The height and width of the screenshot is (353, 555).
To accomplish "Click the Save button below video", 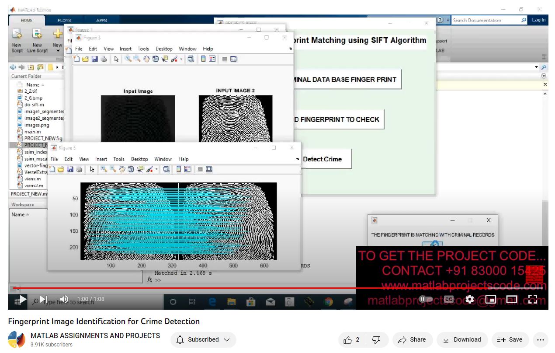I will pos(510,339).
